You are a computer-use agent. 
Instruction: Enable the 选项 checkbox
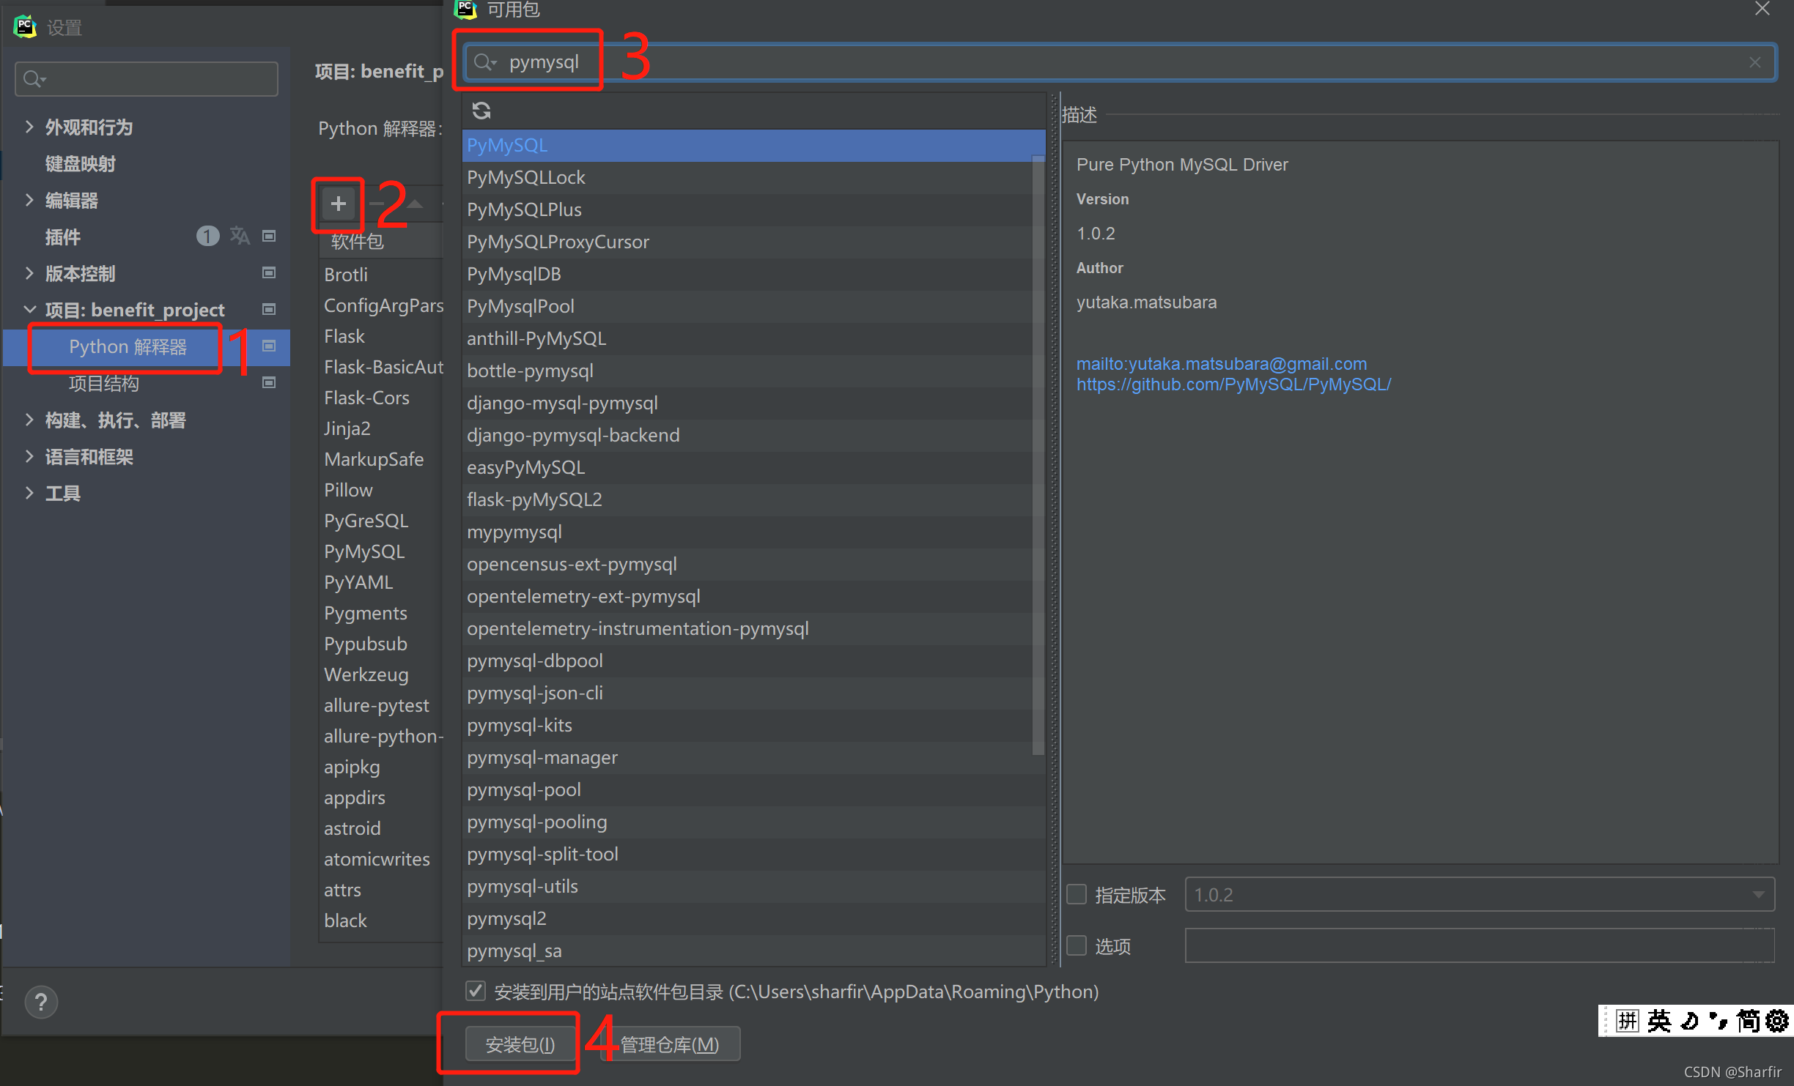pyautogui.click(x=1076, y=945)
